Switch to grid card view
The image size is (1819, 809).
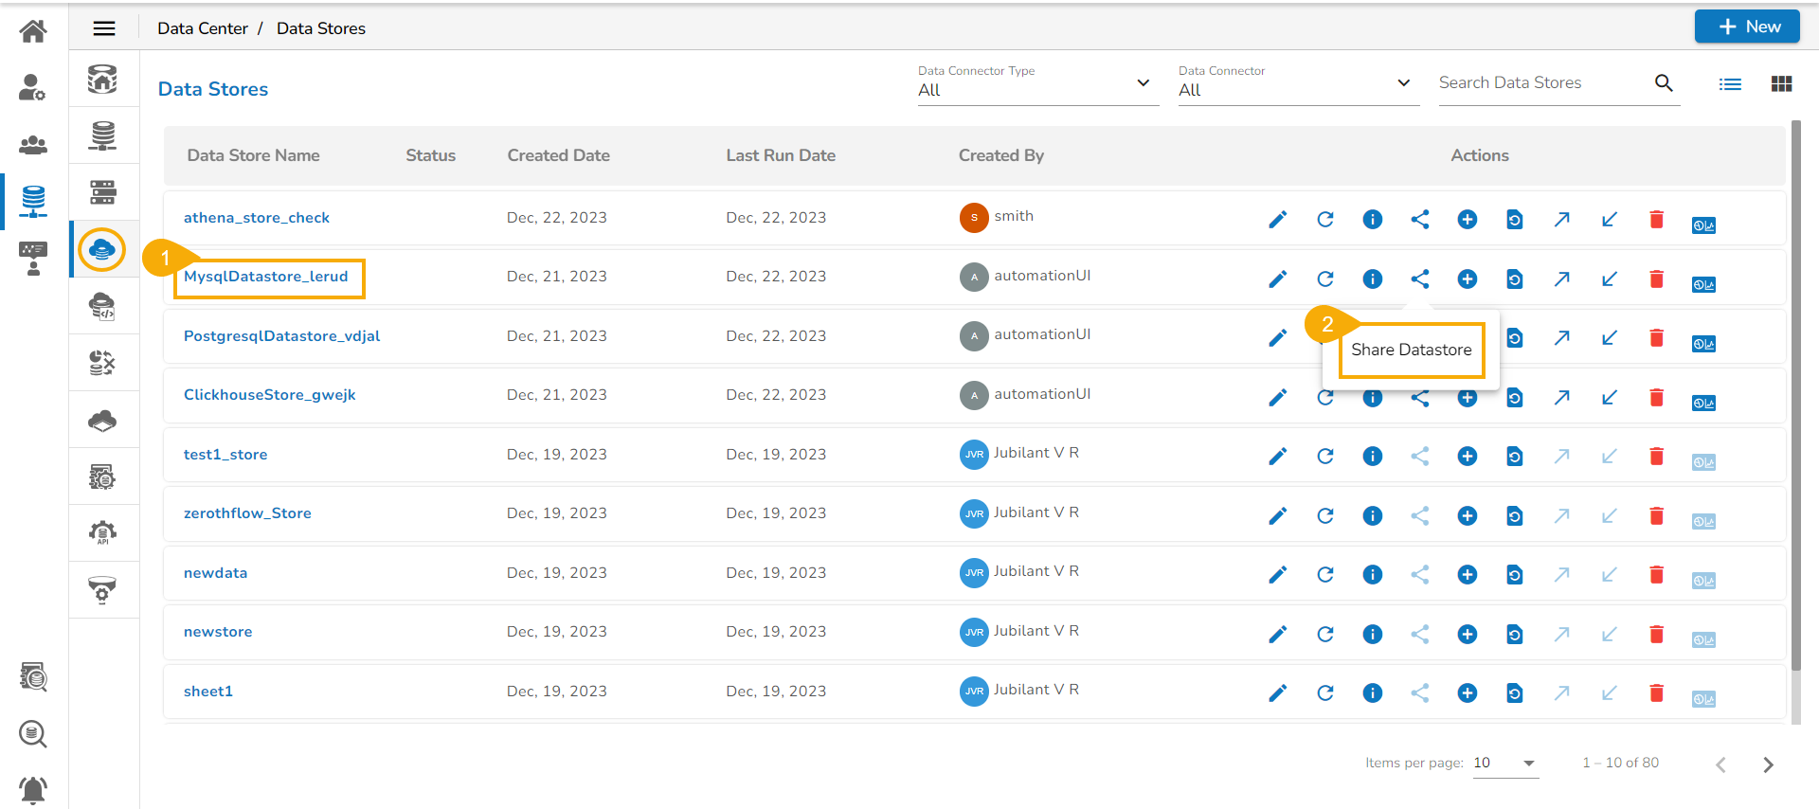tap(1781, 84)
